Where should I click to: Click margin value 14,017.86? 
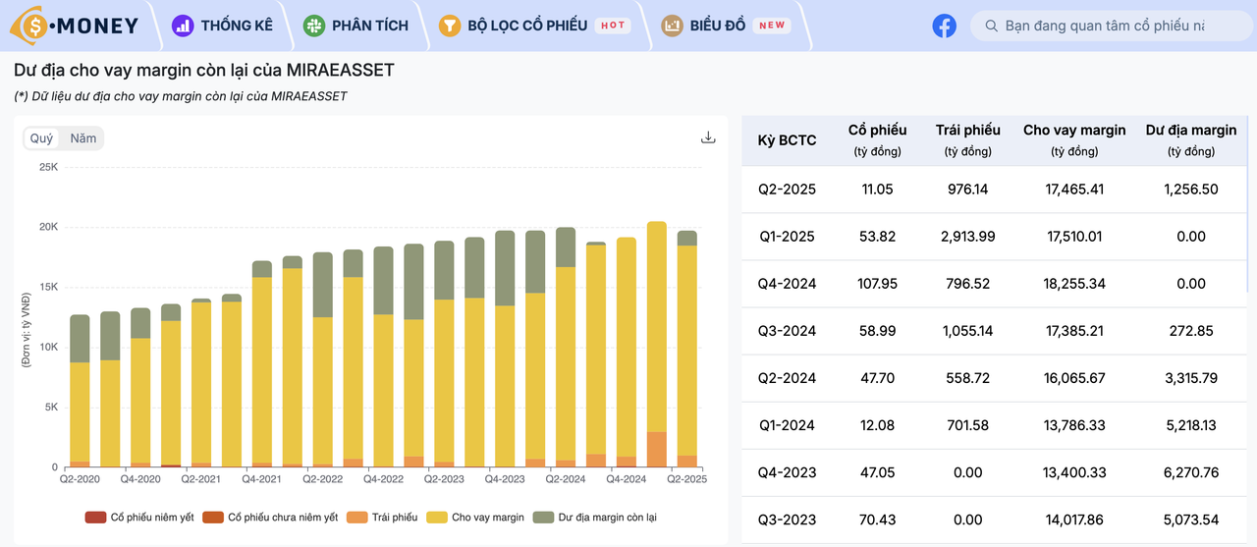1074,520
